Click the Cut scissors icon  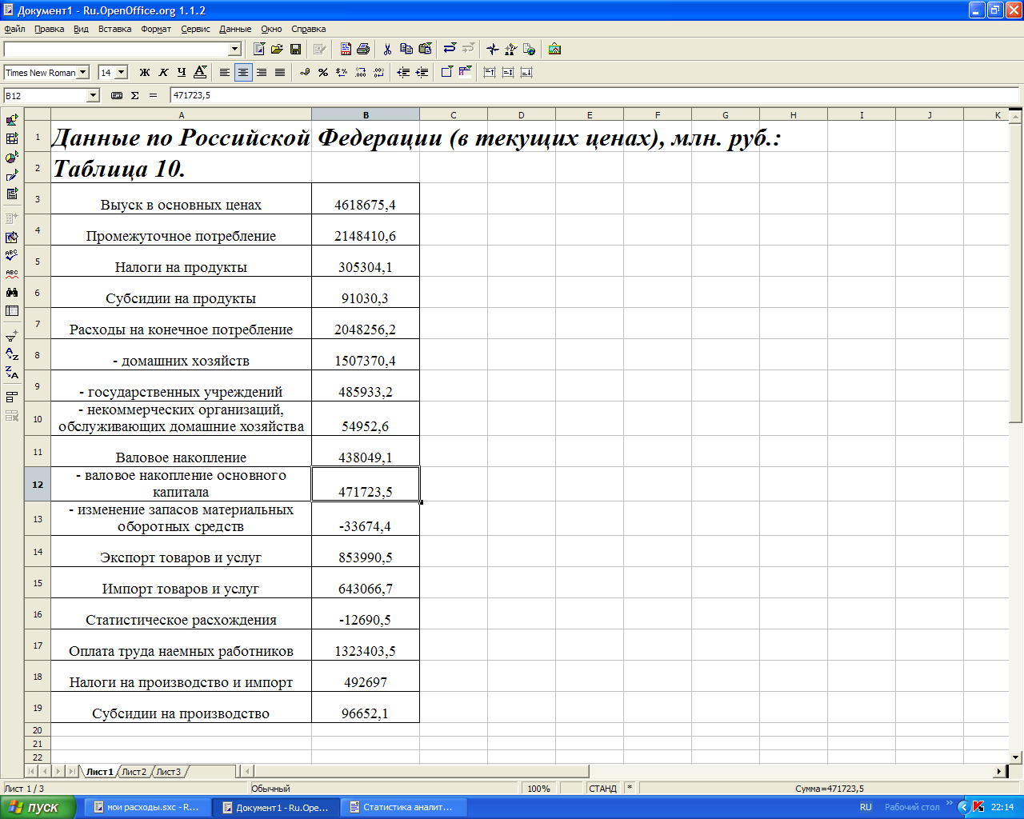point(387,50)
